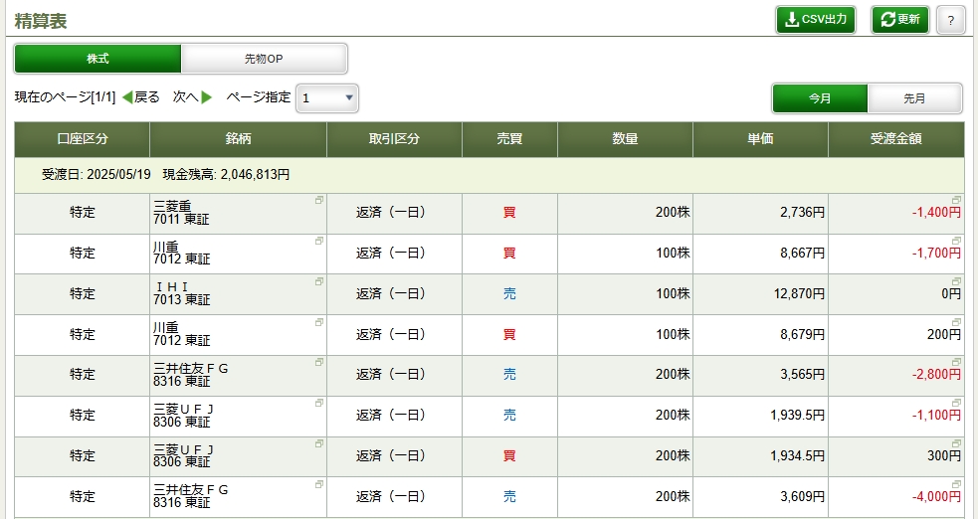Image resolution: width=978 pixels, height=519 pixels.
Task: Open popup icon for 三菱UFJ priced 1,939.5円
Action: point(318,403)
